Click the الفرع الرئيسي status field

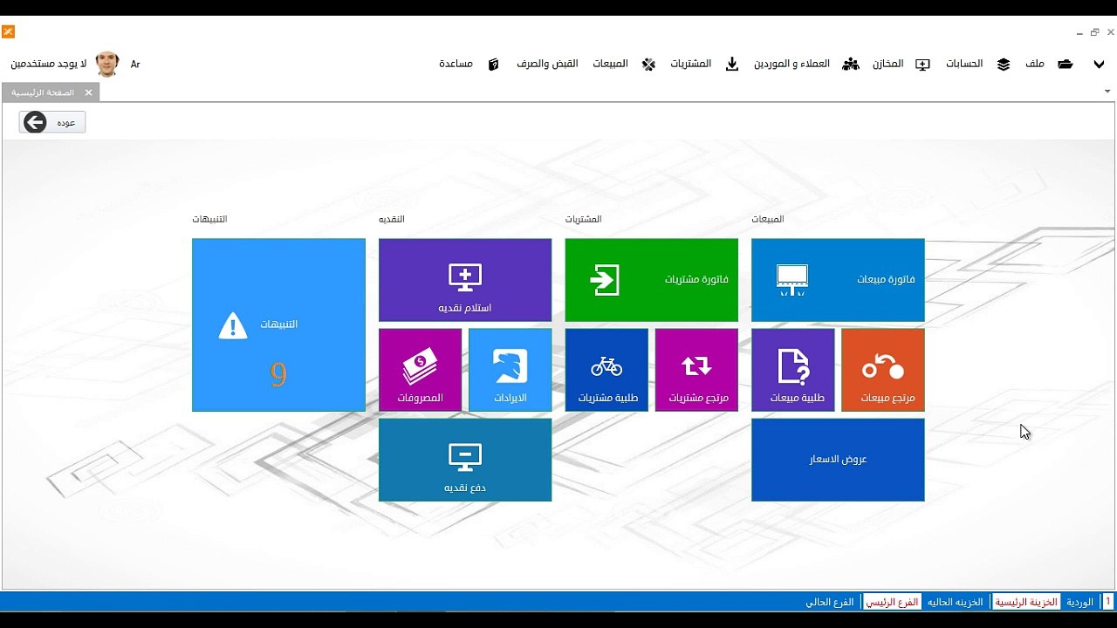(x=892, y=602)
